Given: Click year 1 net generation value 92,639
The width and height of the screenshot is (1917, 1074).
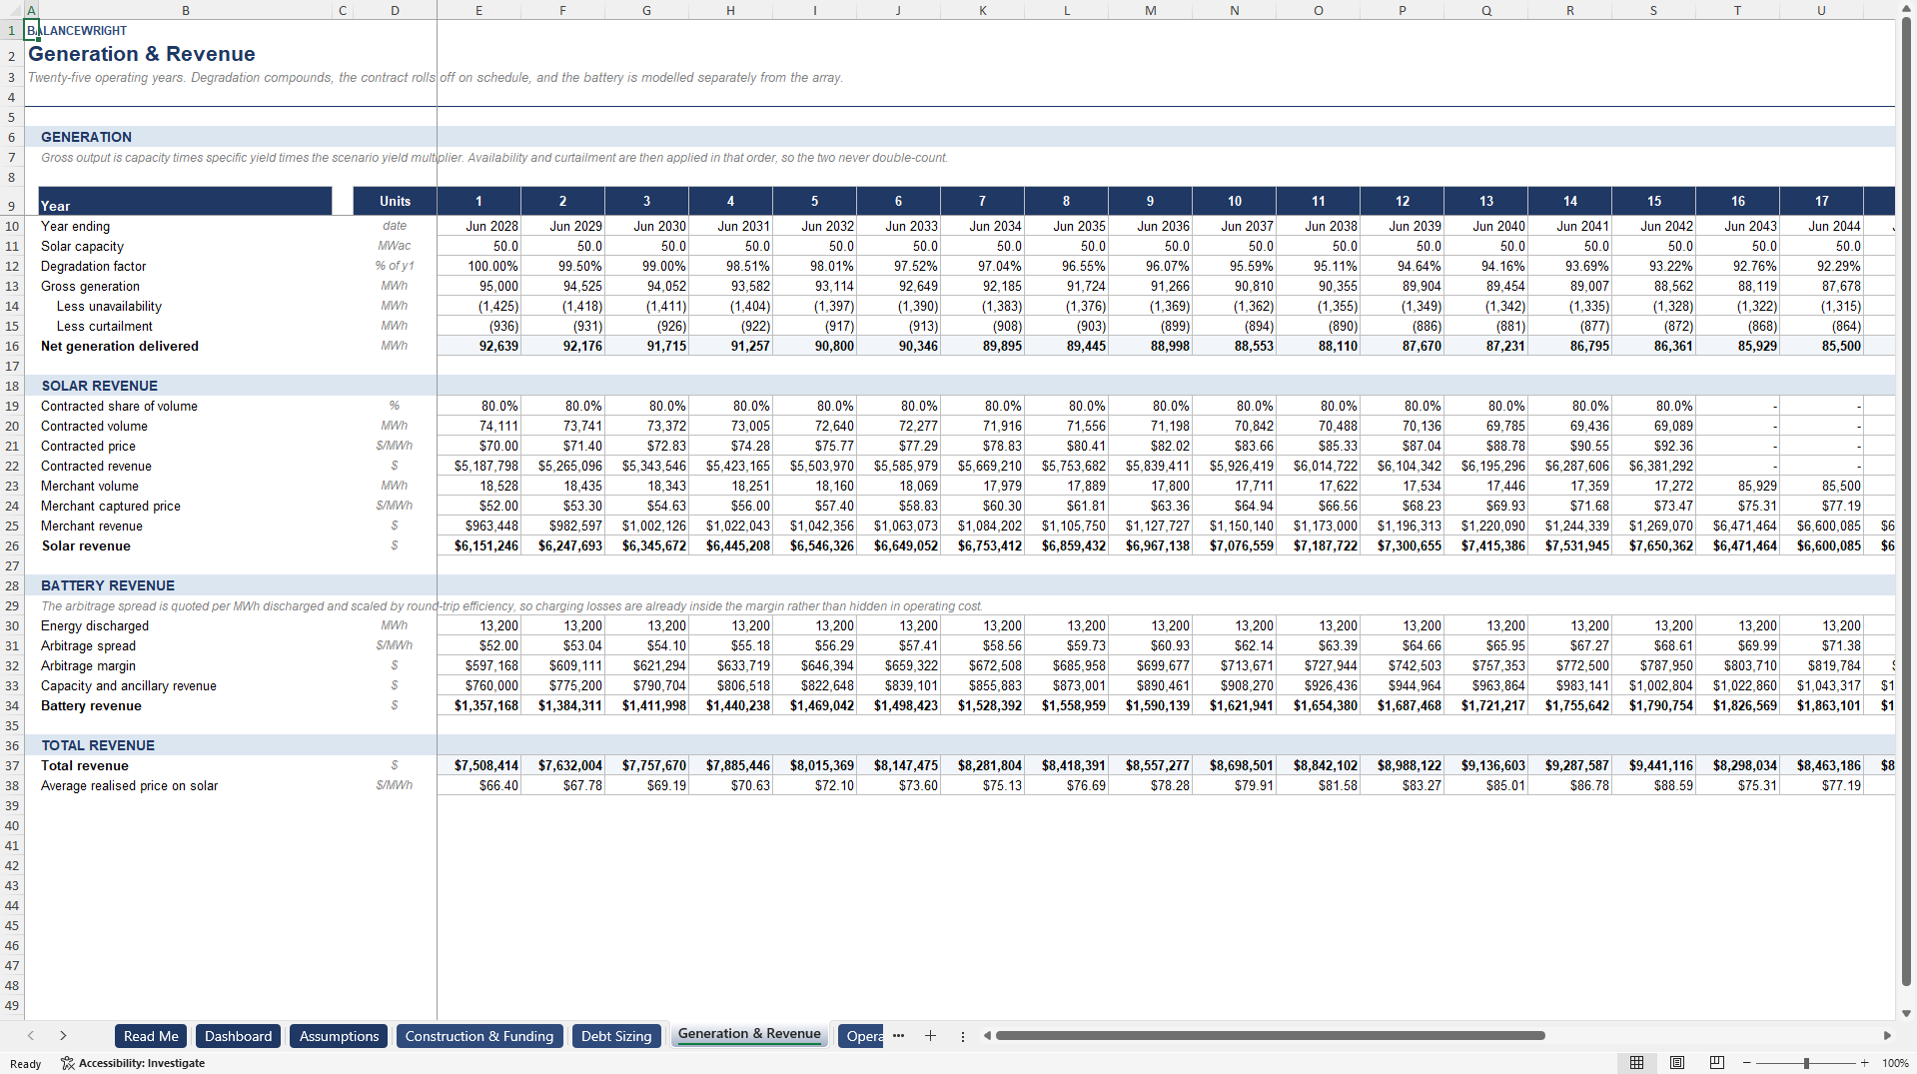Looking at the screenshot, I should pos(479,347).
